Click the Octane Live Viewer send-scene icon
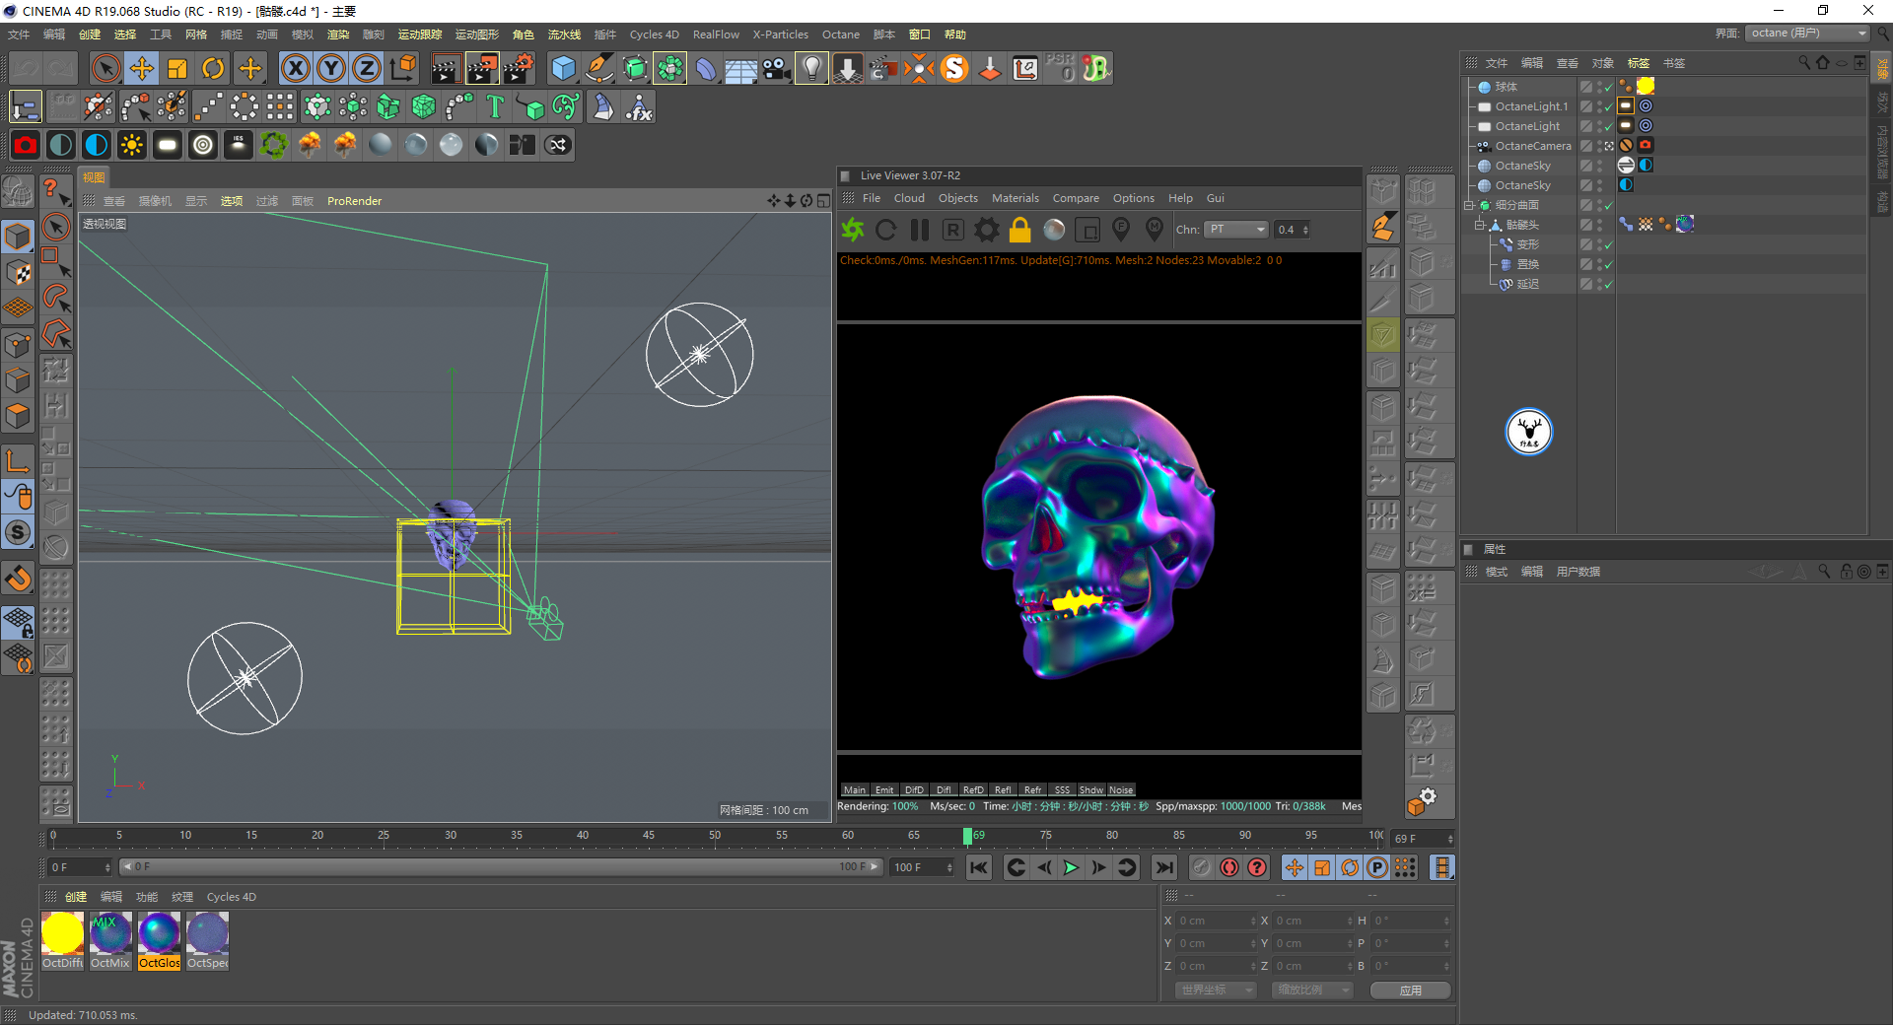This screenshot has height=1025, width=1893. point(853,230)
